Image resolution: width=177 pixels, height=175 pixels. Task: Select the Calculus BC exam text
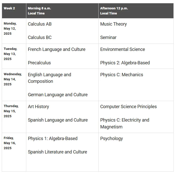pyautogui.click(x=40, y=37)
